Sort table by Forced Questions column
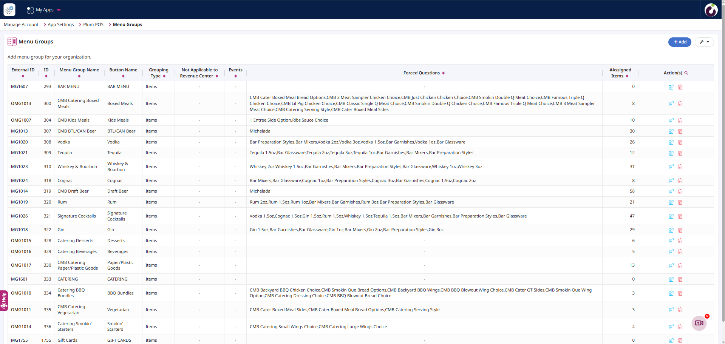This screenshot has width=725, height=344. click(x=424, y=73)
